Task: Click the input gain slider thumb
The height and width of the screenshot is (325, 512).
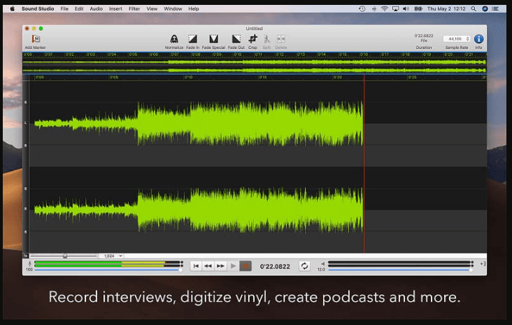Action: click(x=180, y=270)
